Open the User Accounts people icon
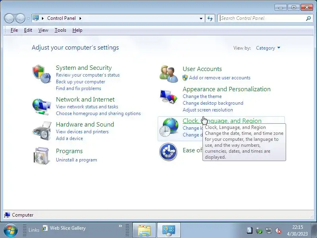This screenshot has width=317, height=238. point(169,74)
